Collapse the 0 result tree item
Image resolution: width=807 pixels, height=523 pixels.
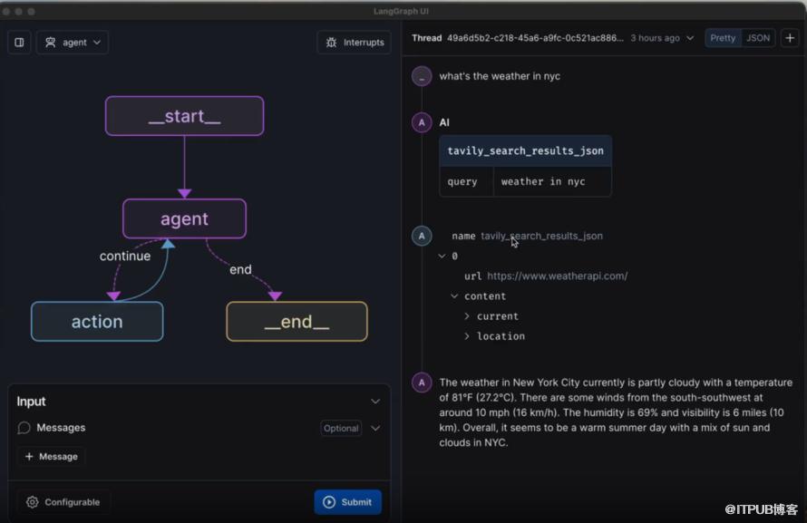(442, 257)
